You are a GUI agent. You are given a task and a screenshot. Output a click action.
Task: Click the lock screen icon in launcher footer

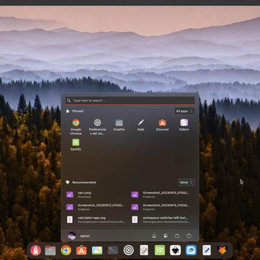[177, 236]
